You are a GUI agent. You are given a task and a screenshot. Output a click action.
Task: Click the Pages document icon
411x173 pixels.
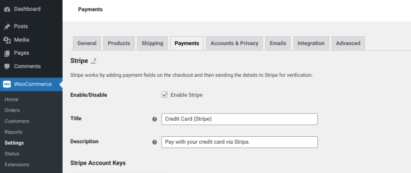point(7,53)
